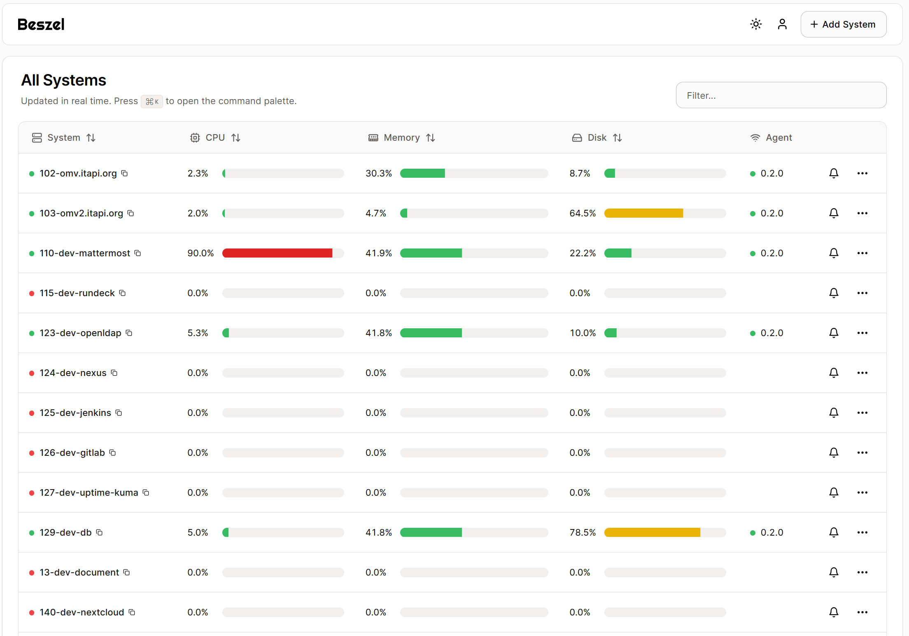
Task: Click memory bar of 102-omv.itapi.org
Action: pyautogui.click(x=474, y=173)
